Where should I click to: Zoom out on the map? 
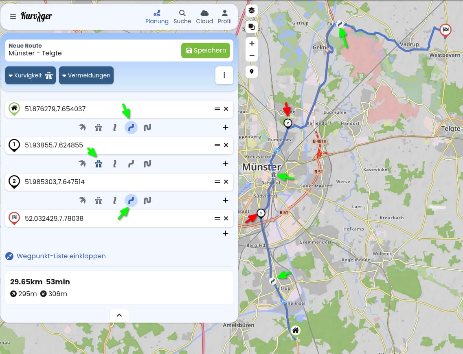click(252, 55)
